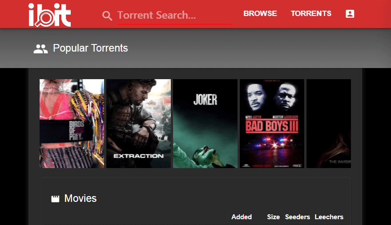The width and height of the screenshot is (391, 225).
Task: Click the ibit logo
Action: click(50, 15)
